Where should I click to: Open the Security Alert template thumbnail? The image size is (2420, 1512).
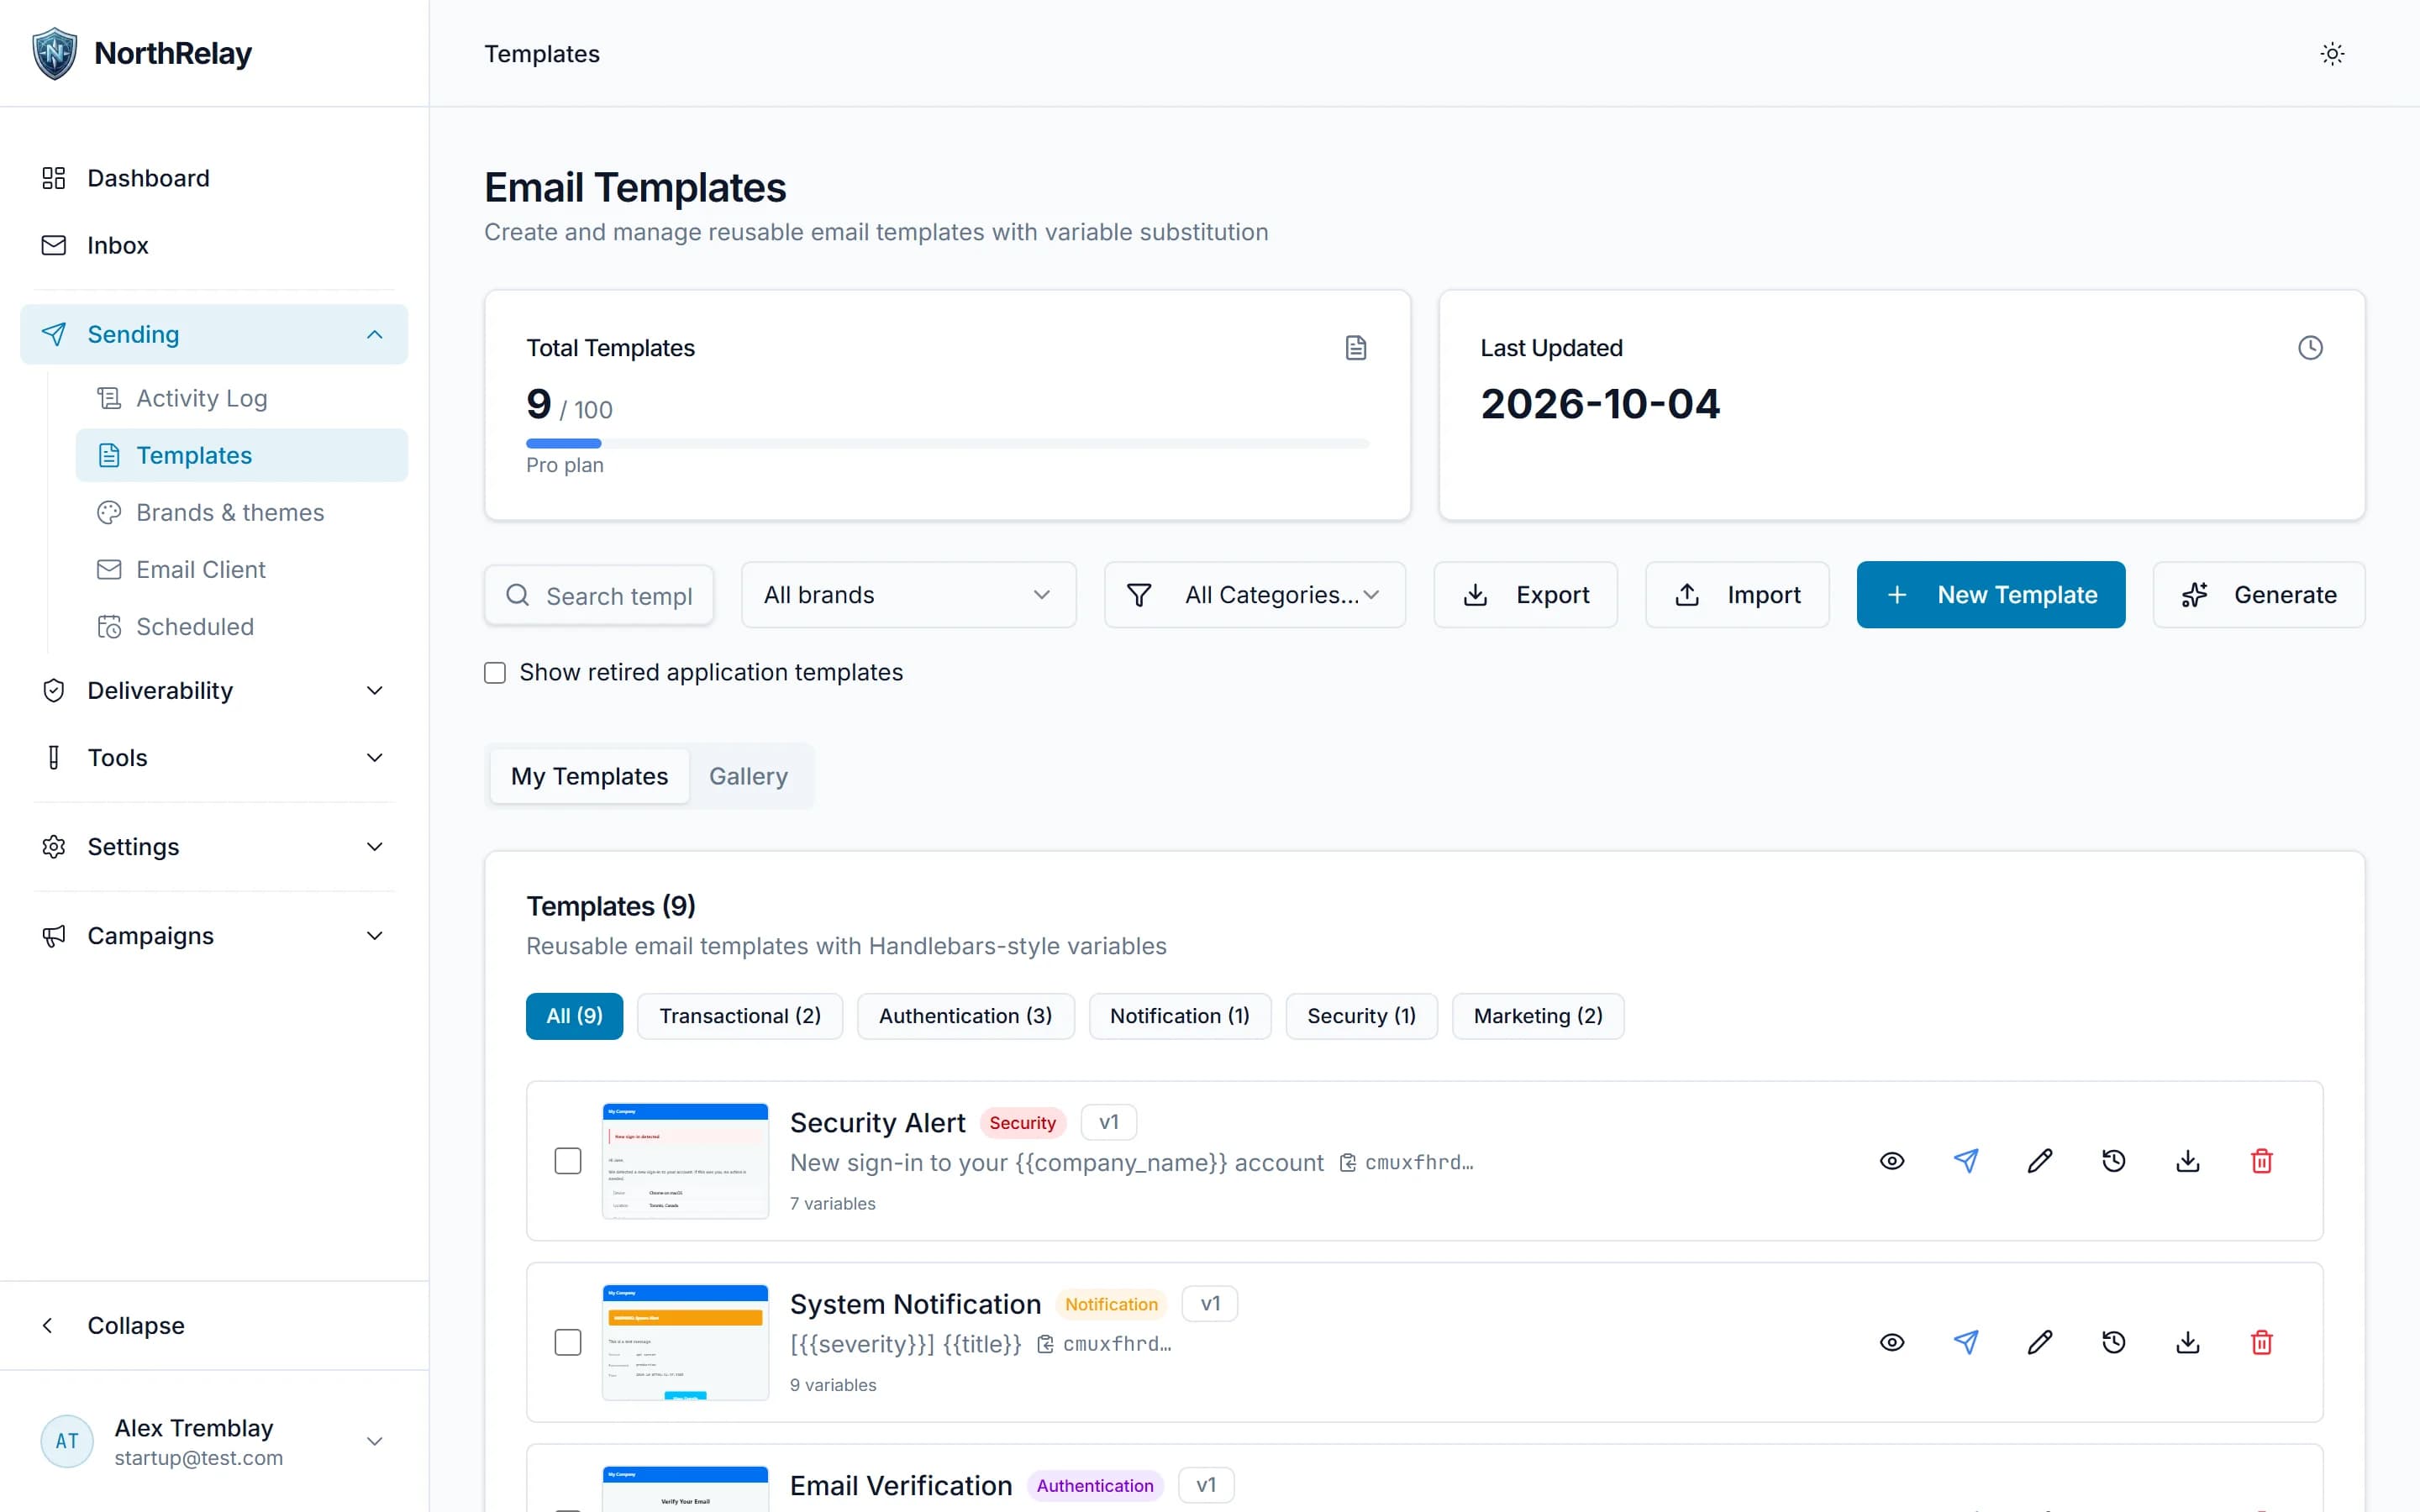pyautogui.click(x=685, y=1161)
